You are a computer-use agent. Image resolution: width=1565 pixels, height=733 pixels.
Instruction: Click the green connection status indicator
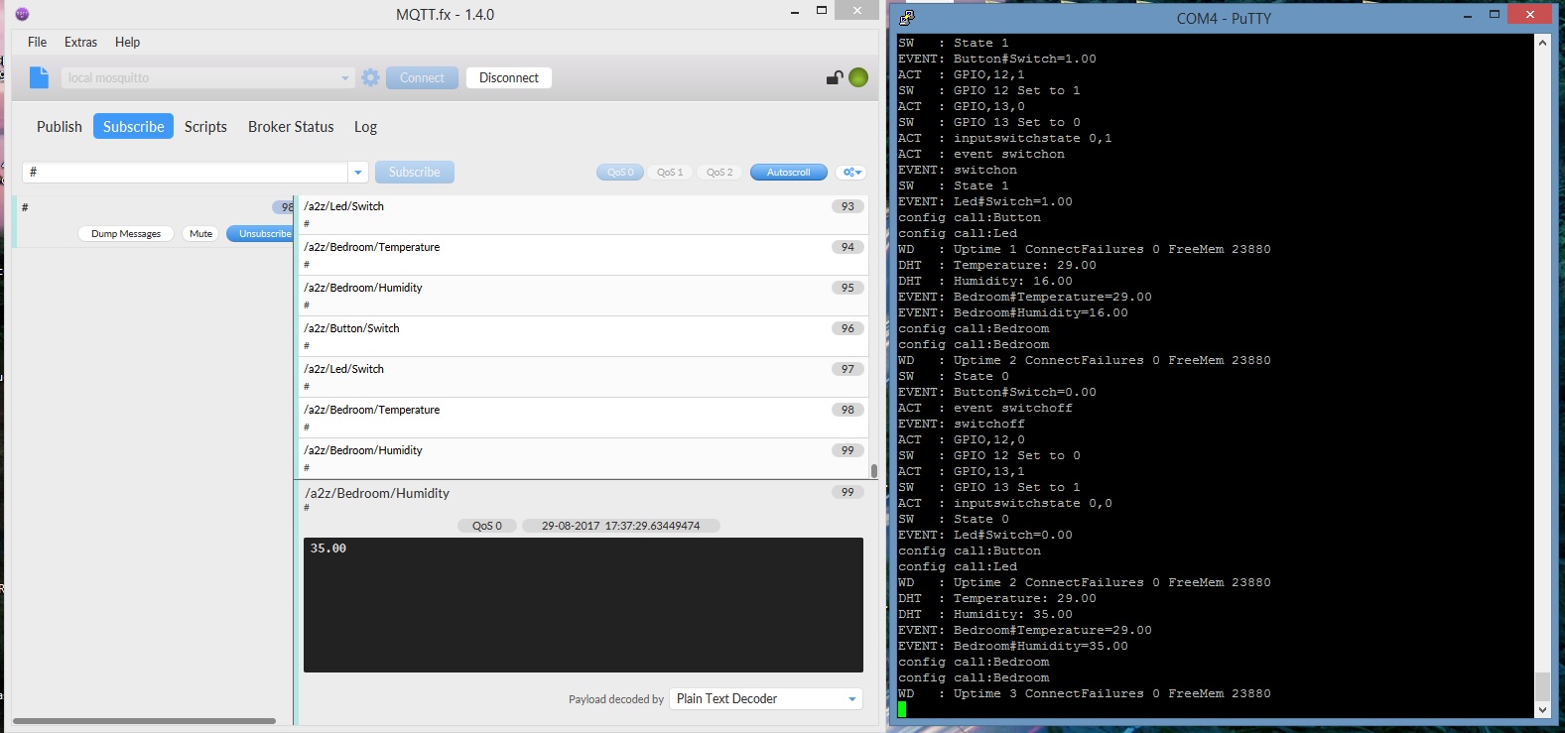(858, 77)
